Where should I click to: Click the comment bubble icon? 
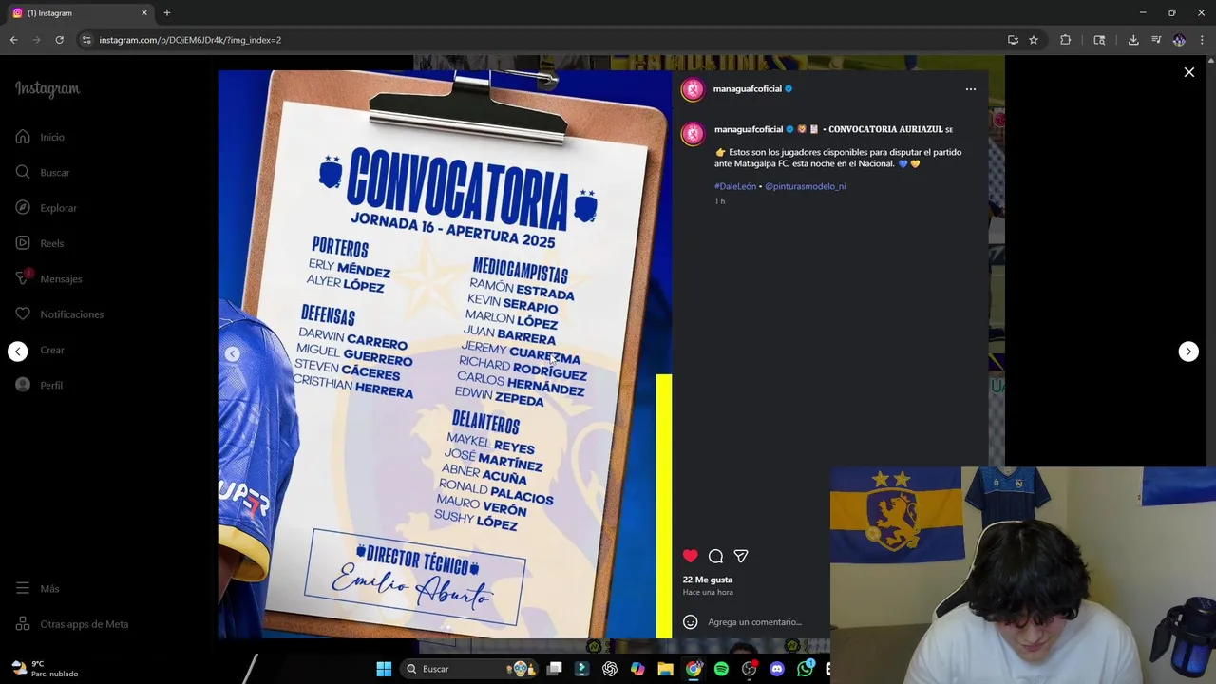[715, 557]
